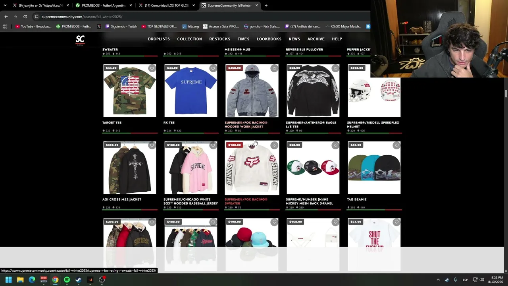
Task: Open the LOOKBOOKS section
Action: tap(269, 39)
